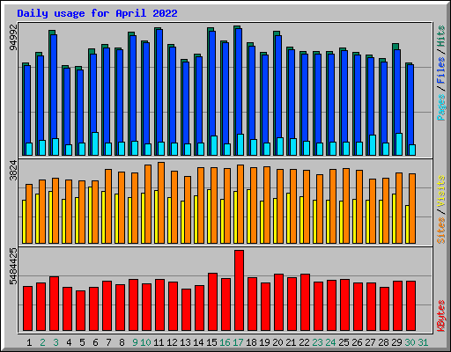Screen dimensions: 451x352
Task: Click the Visits legend label
Action: (x=441, y=192)
